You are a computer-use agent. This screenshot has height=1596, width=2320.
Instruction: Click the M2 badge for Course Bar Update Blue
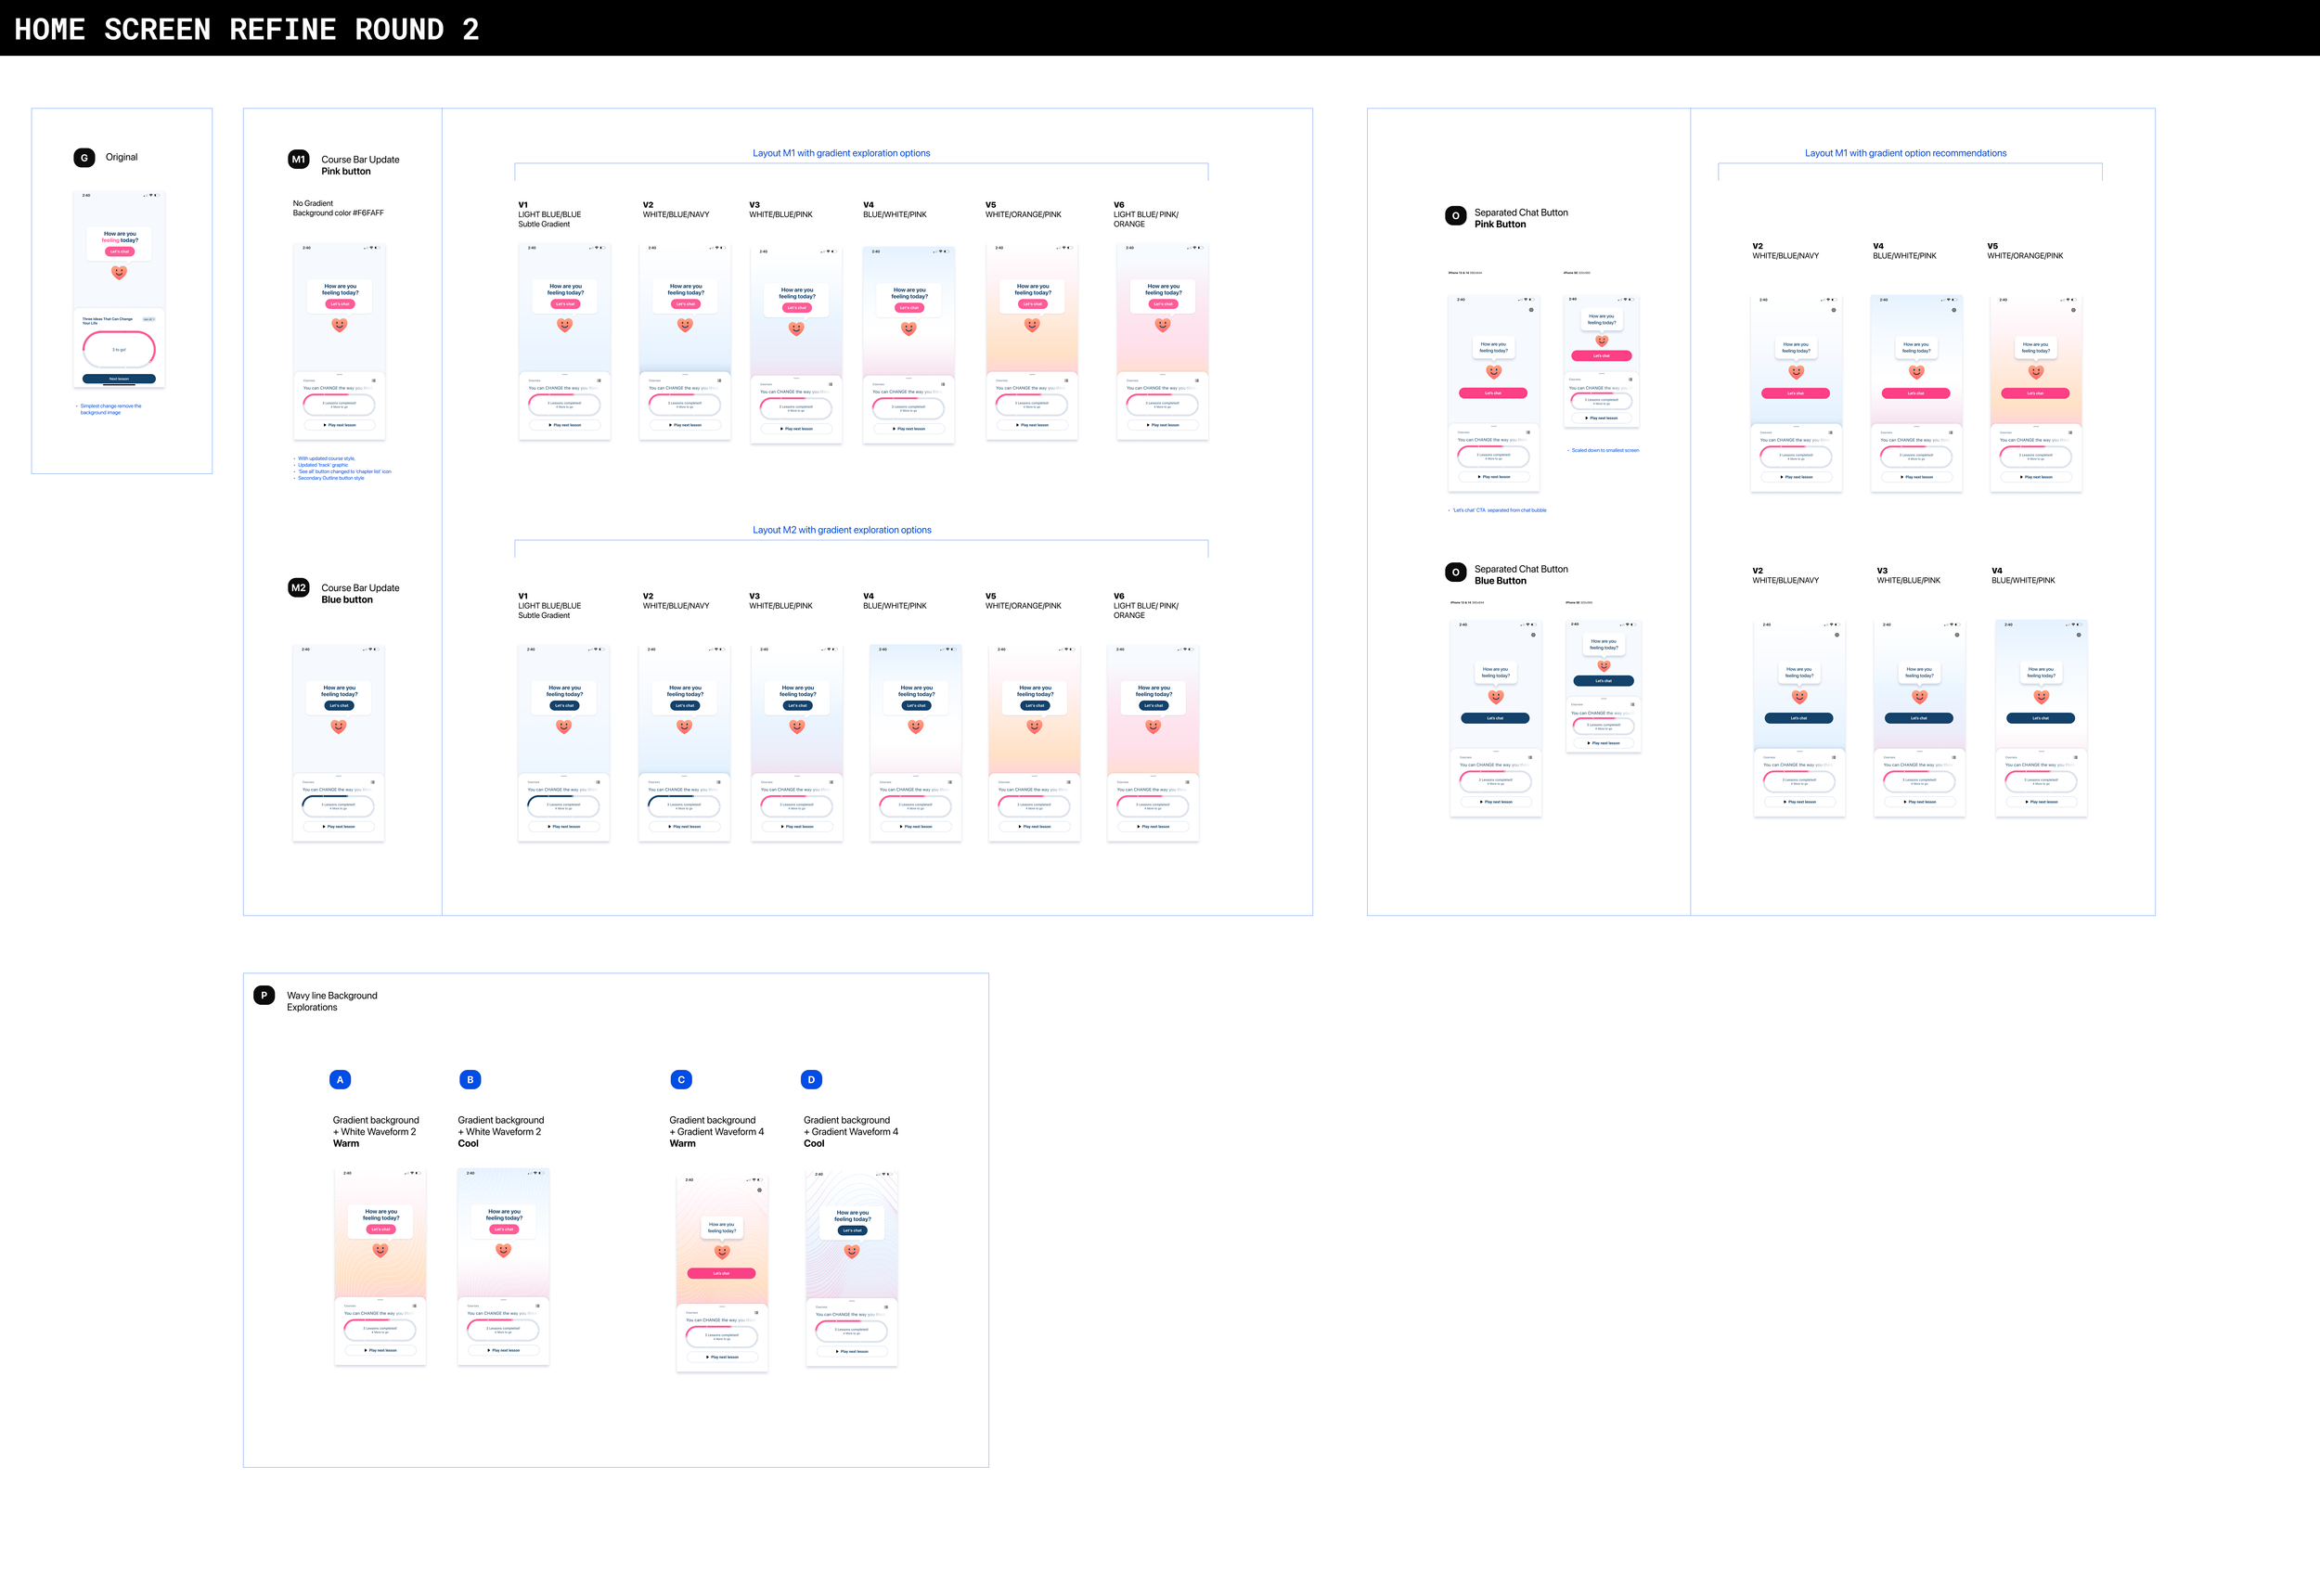pyautogui.click(x=298, y=587)
